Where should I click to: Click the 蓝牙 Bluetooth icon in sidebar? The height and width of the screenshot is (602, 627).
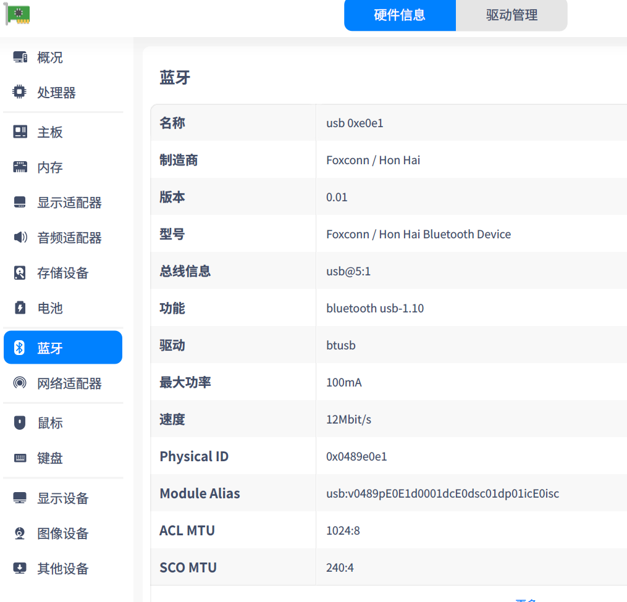(19, 348)
